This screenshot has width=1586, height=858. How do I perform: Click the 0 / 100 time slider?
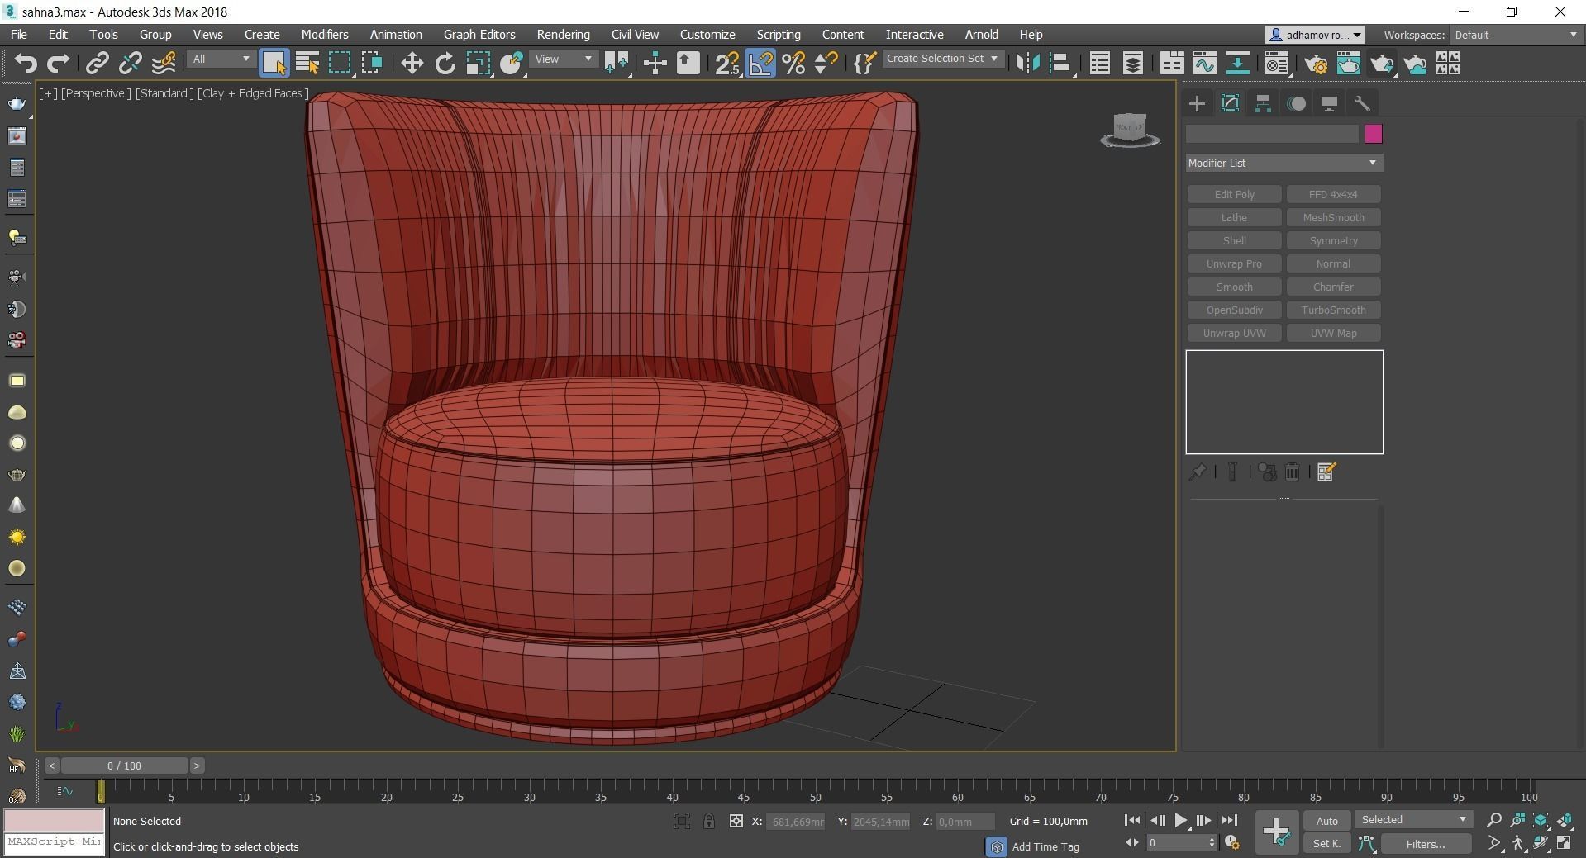(124, 766)
